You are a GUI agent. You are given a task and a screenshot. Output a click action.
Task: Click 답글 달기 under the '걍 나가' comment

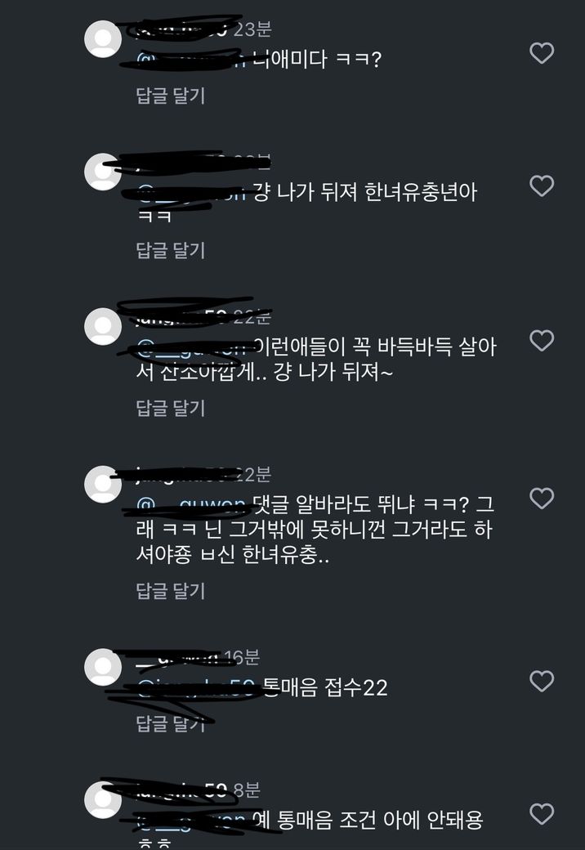(x=171, y=250)
